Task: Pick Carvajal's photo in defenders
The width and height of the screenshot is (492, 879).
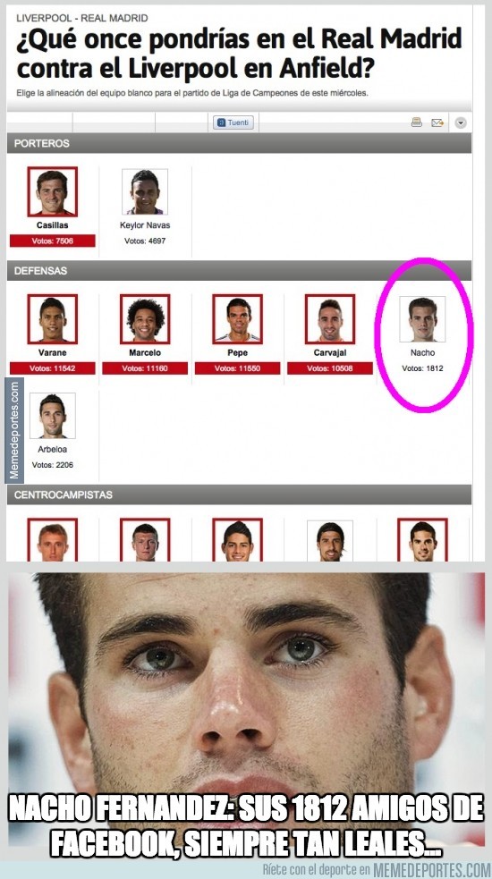Action: pyautogui.click(x=330, y=319)
